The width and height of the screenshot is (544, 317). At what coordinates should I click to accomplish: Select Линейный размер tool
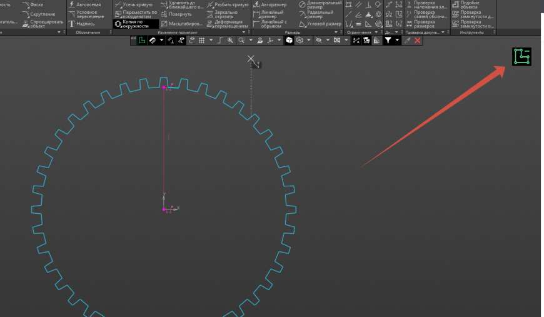tap(268, 14)
